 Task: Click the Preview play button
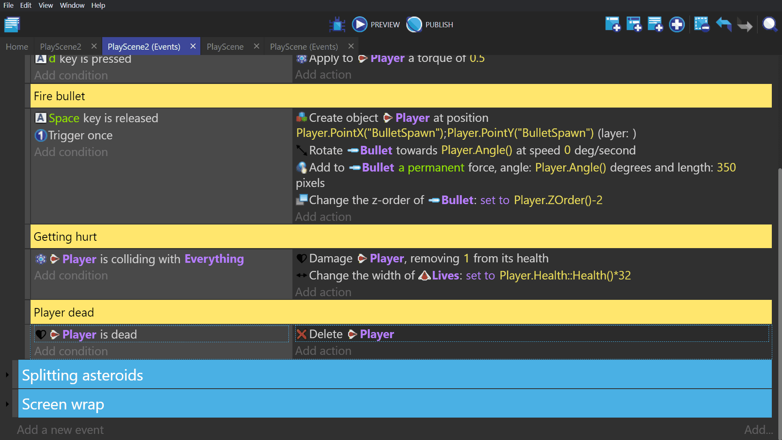point(360,24)
